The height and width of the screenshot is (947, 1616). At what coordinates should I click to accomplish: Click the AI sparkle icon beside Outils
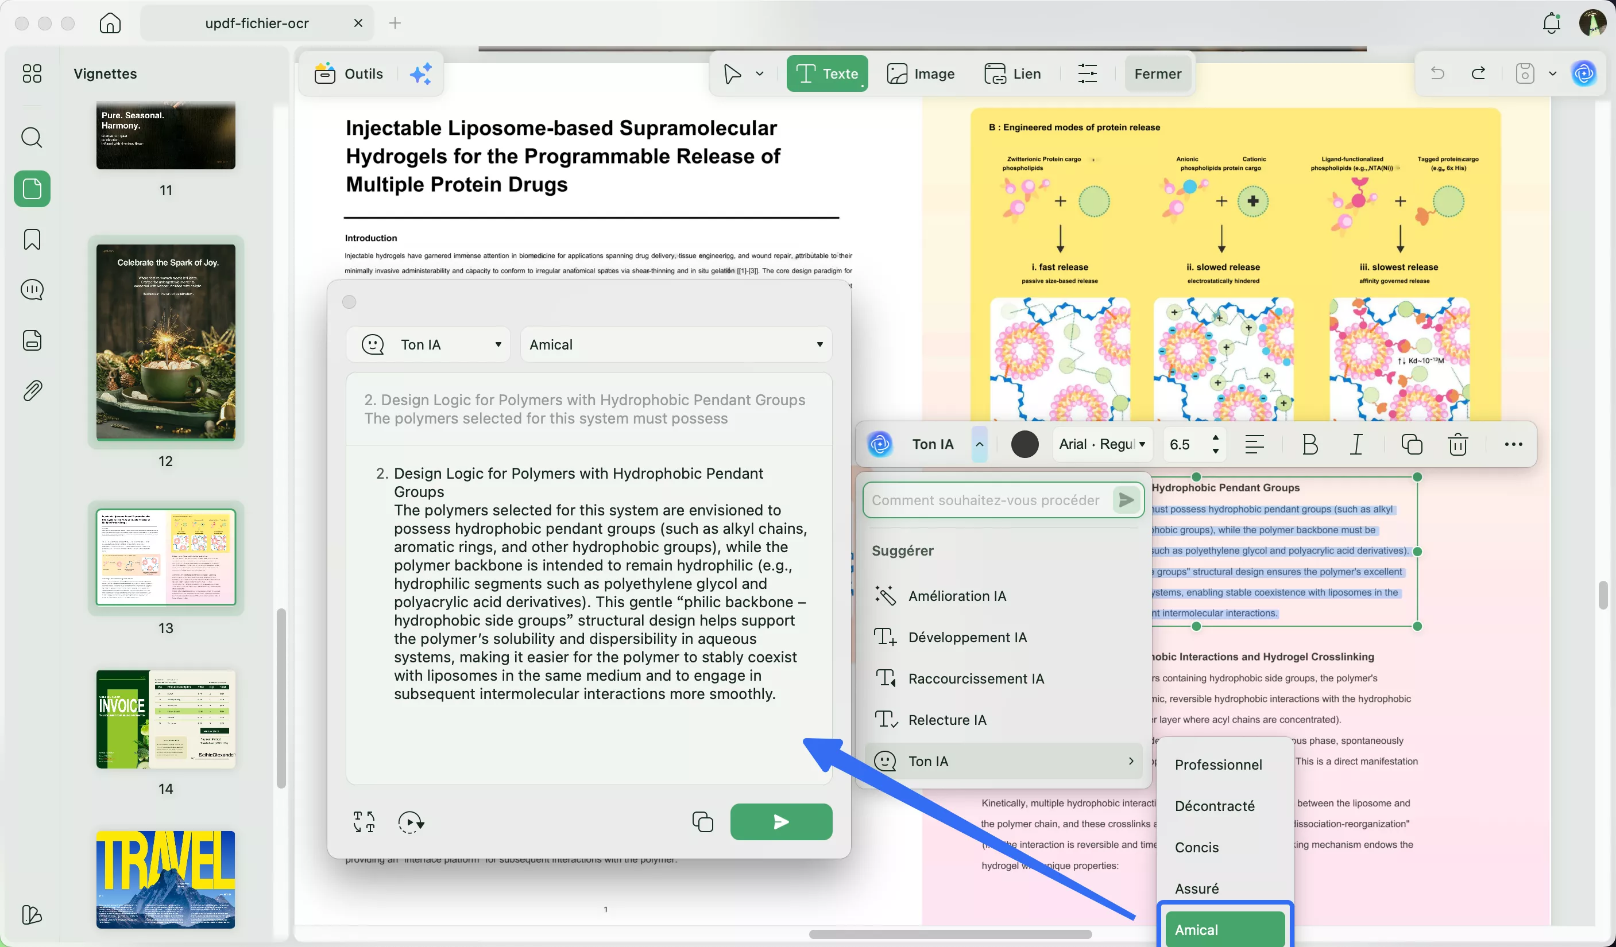click(421, 74)
